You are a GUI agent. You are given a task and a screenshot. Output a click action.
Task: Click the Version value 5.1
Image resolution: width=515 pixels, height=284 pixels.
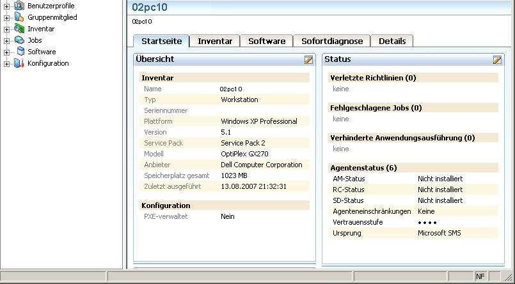click(226, 132)
